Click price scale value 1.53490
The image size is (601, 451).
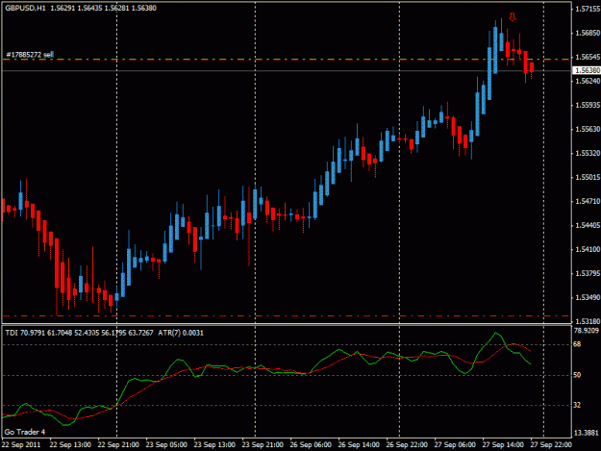click(588, 298)
